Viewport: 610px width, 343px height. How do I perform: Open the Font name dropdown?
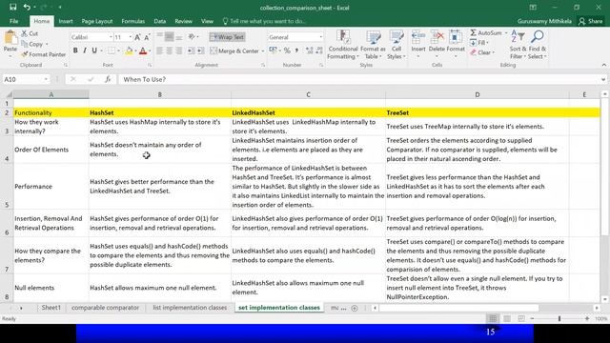111,37
